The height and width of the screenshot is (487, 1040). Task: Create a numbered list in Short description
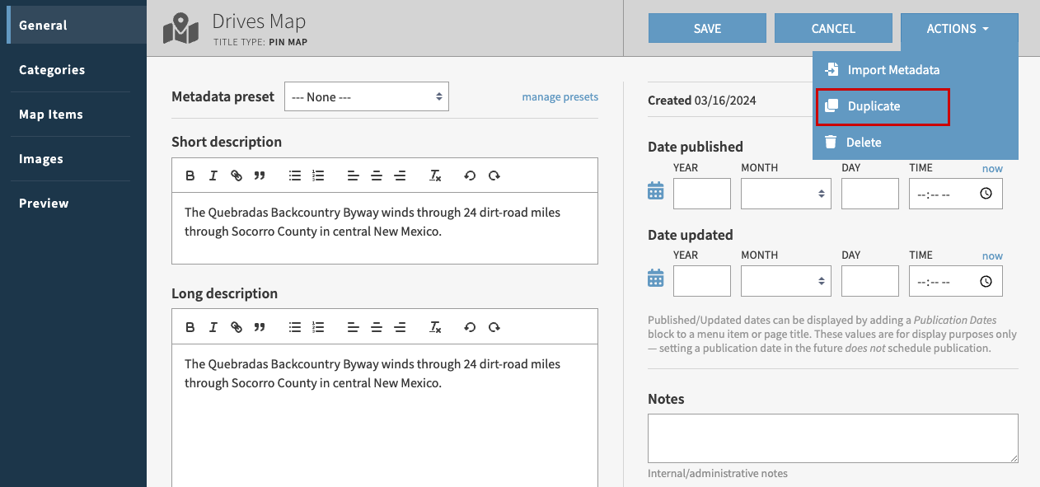(x=318, y=176)
